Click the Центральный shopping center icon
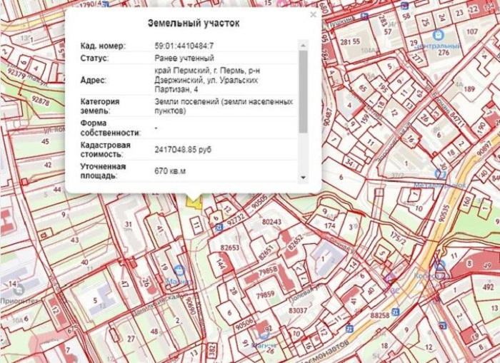The image size is (500, 363). coord(436,34)
